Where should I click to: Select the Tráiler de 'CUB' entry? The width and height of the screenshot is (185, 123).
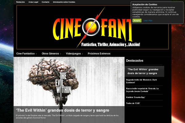[133, 103]
